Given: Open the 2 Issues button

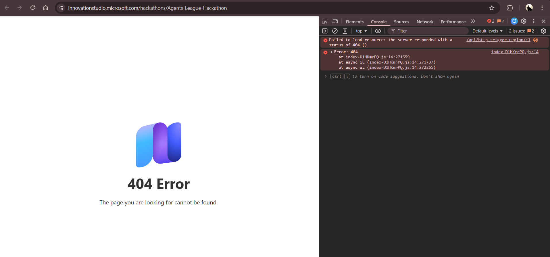Looking at the screenshot, I should pos(522,31).
